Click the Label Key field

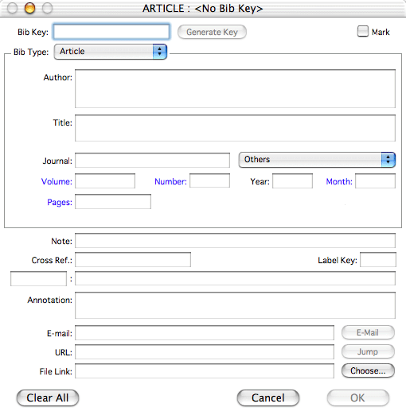click(378, 260)
